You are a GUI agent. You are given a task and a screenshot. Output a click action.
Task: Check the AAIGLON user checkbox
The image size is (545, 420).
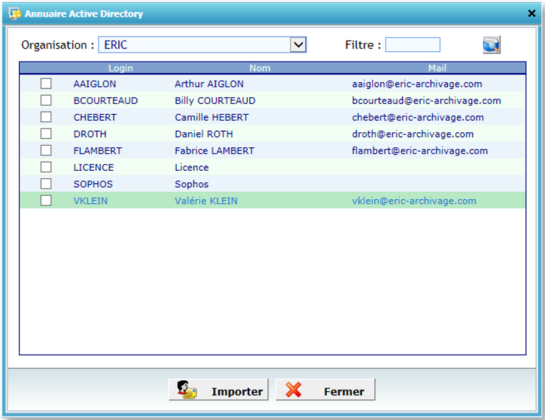point(46,84)
